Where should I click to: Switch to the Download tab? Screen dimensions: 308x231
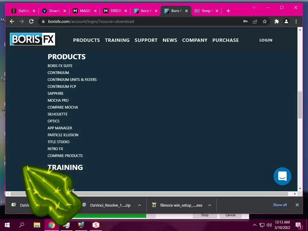click(51, 11)
